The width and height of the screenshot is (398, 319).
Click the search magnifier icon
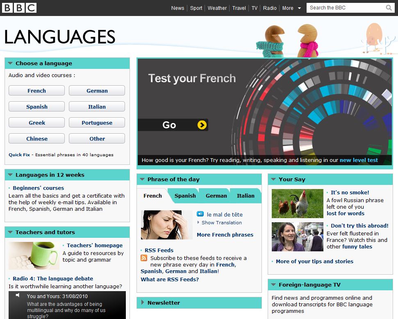click(x=389, y=8)
